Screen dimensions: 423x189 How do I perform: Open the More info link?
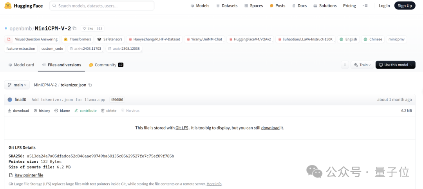tap(214, 184)
